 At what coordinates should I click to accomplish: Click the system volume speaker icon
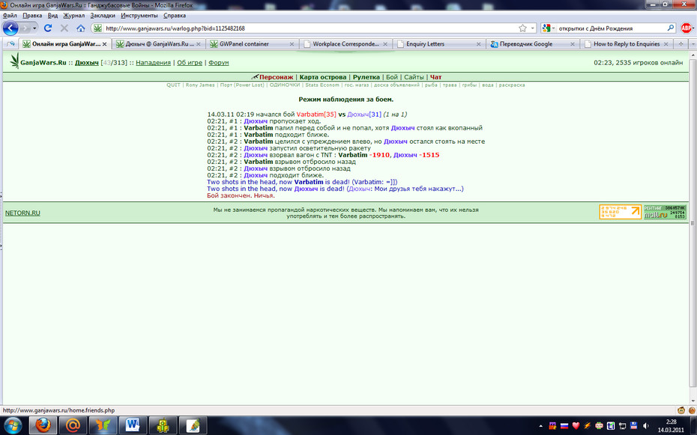coord(646,426)
